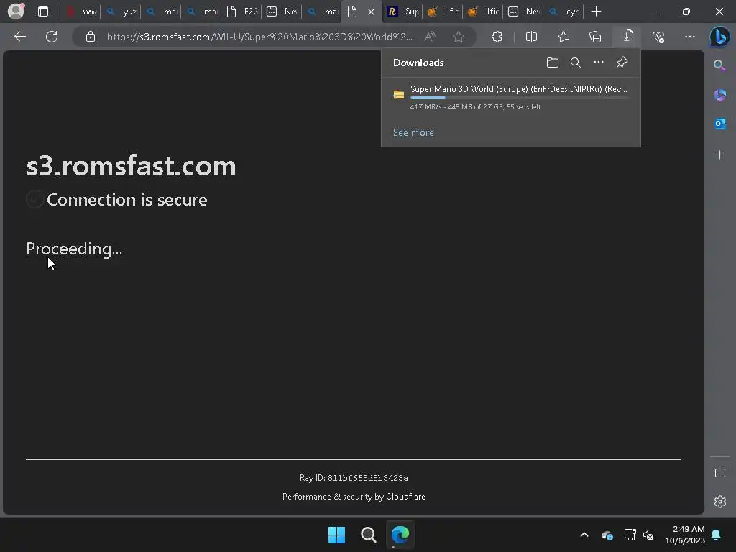Open the profile avatar menu

pyautogui.click(x=17, y=11)
